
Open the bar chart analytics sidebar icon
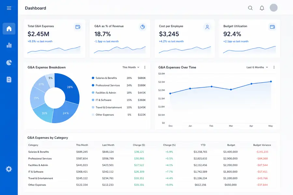(x=9, y=45)
